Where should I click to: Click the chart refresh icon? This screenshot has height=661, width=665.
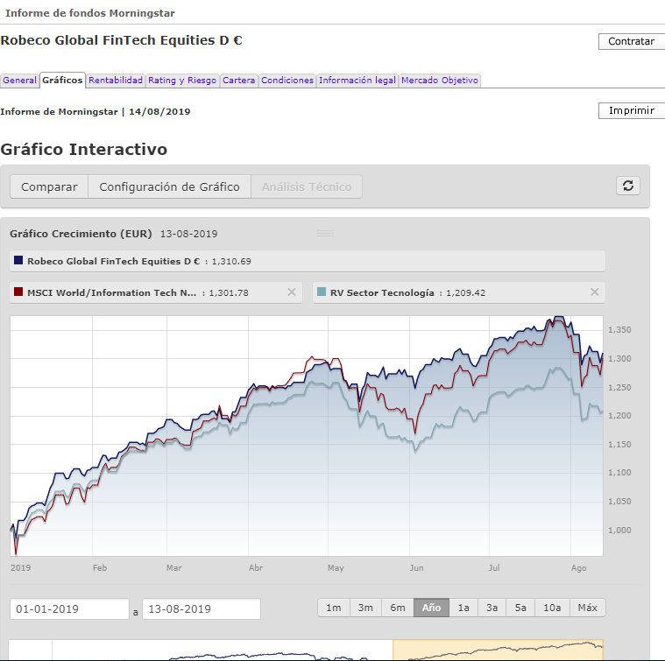pos(627,186)
